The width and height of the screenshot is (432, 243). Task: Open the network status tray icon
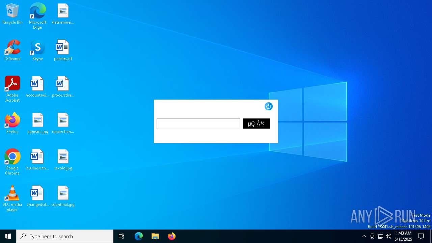pos(380,236)
